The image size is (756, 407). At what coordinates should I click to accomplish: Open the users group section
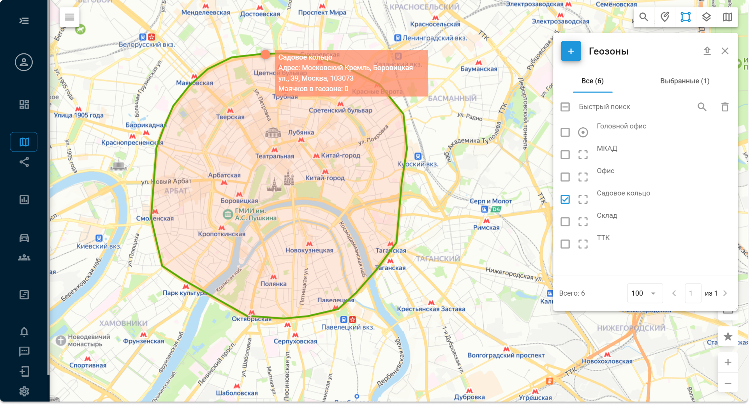[x=24, y=257]
